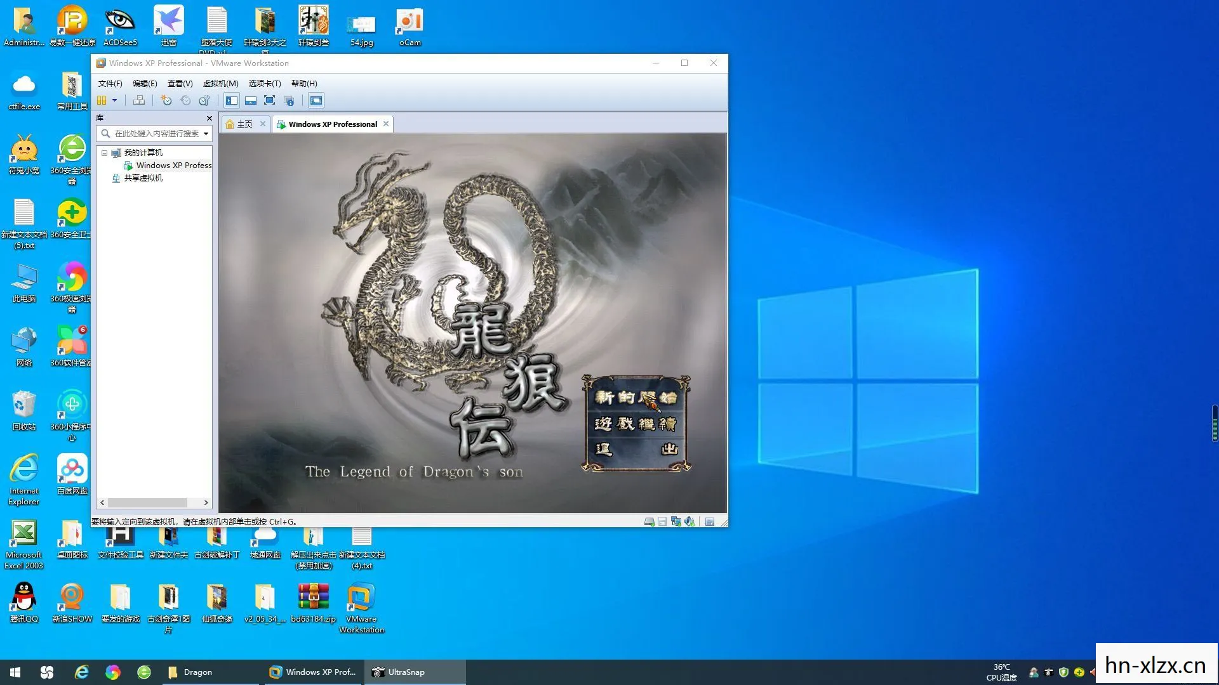Click the network adapter status icon
This screenshot has width=1219, height=685.
tap(676, 521)
